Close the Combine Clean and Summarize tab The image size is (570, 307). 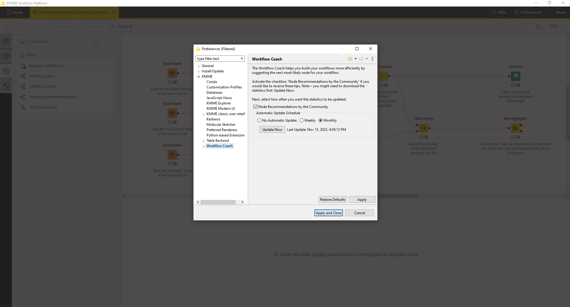[x=114, y=12]
